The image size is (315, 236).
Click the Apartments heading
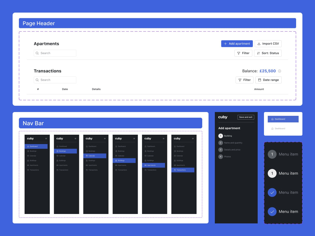(x=46, y=44)
